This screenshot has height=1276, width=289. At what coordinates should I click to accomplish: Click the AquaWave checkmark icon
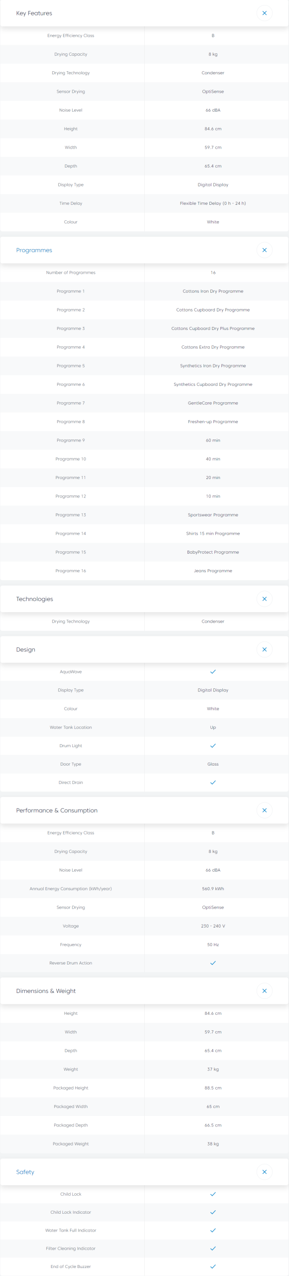point(213,672)
